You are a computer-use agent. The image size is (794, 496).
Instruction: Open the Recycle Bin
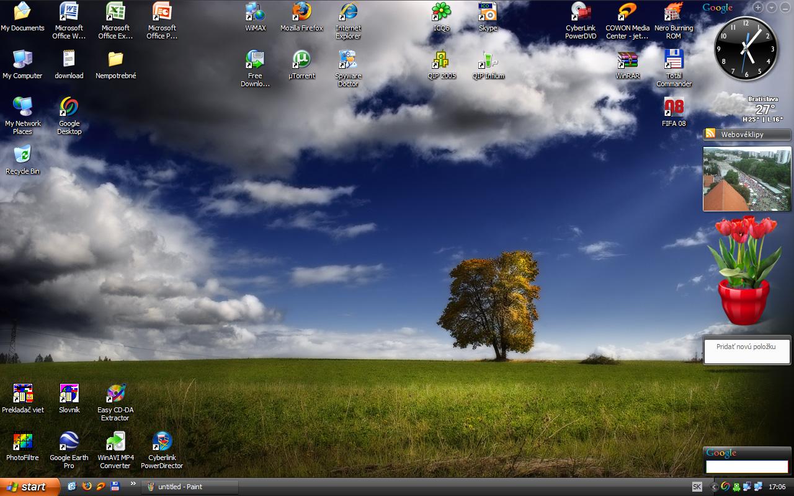[22, 156]
